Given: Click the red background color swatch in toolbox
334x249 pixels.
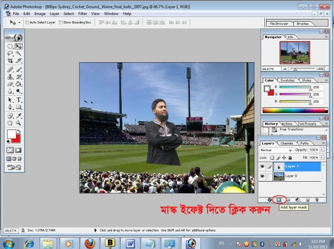Looking at the screenshot, I should tap(17, 138).
